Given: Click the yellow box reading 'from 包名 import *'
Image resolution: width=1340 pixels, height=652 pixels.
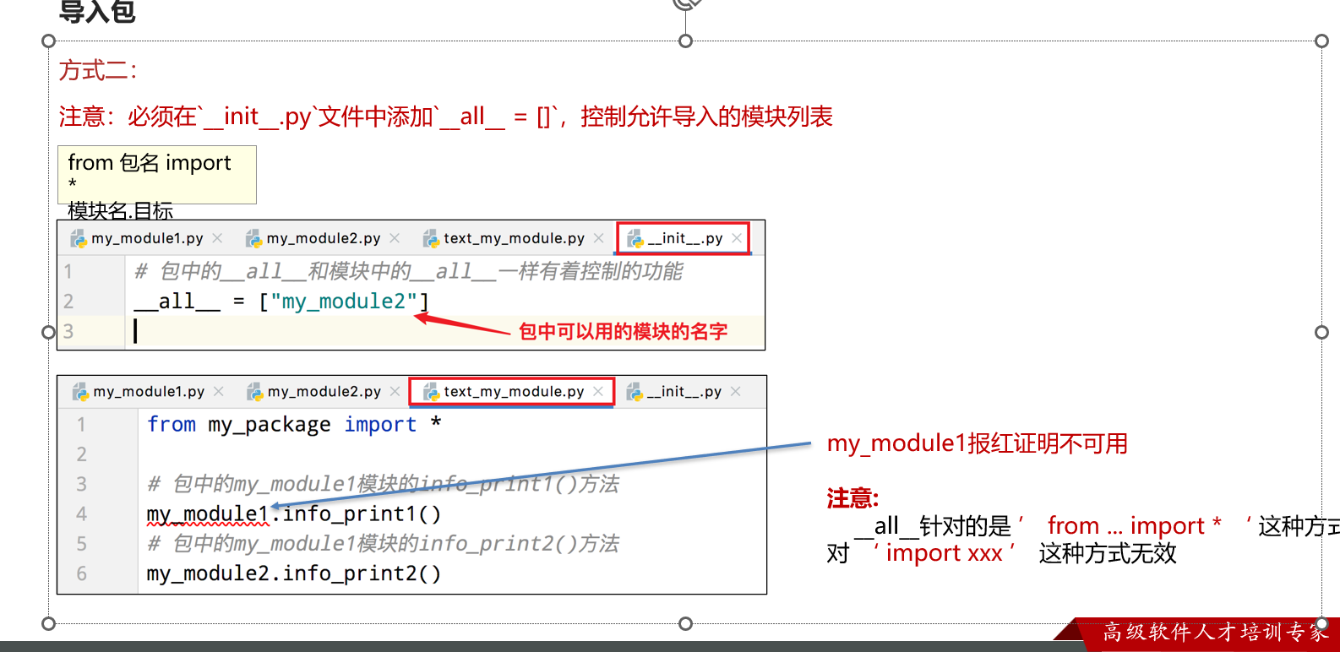Looking at the screenshot, I should click(157, 175).
